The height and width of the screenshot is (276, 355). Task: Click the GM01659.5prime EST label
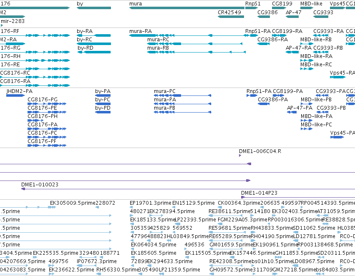pyautogui.click(x=231, y=245)
